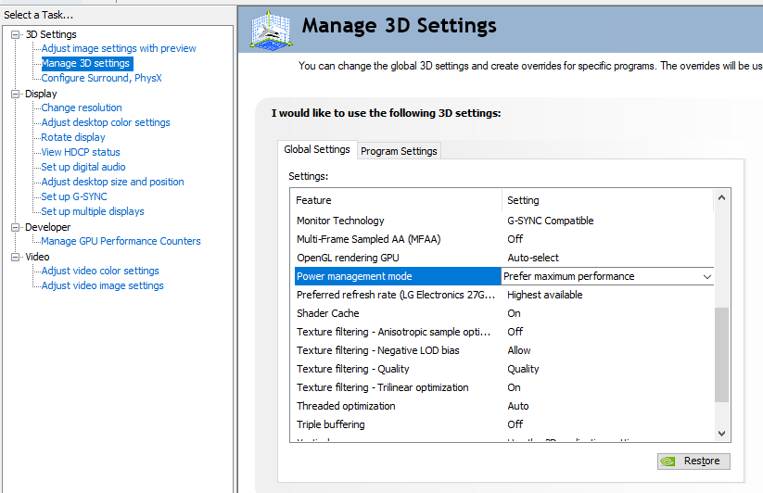
Task: Collapse the Video tree node
Action: pyautogui.click(x=16, y=257)
